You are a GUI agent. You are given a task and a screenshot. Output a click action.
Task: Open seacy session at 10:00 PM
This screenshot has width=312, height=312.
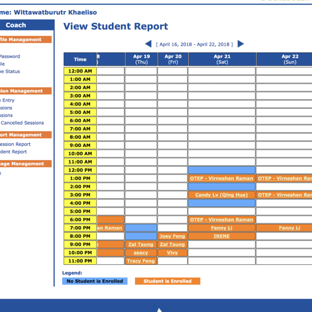coord(141,253)
